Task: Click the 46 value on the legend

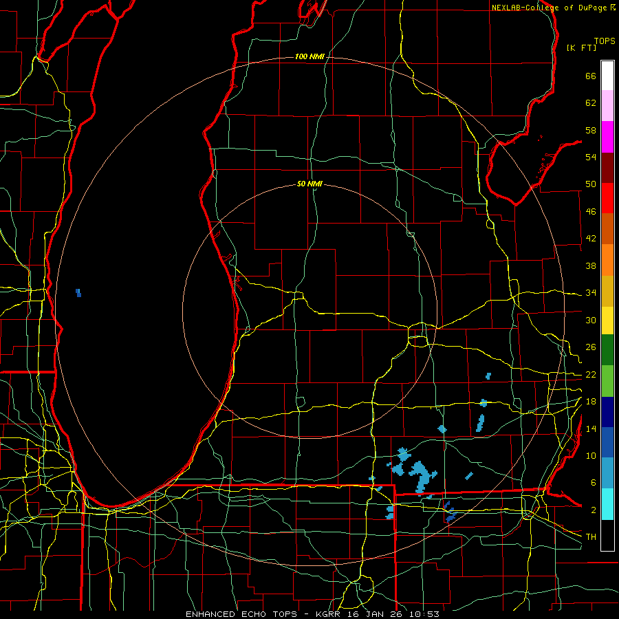Action: pyautogui.click(x=591, y=212)
